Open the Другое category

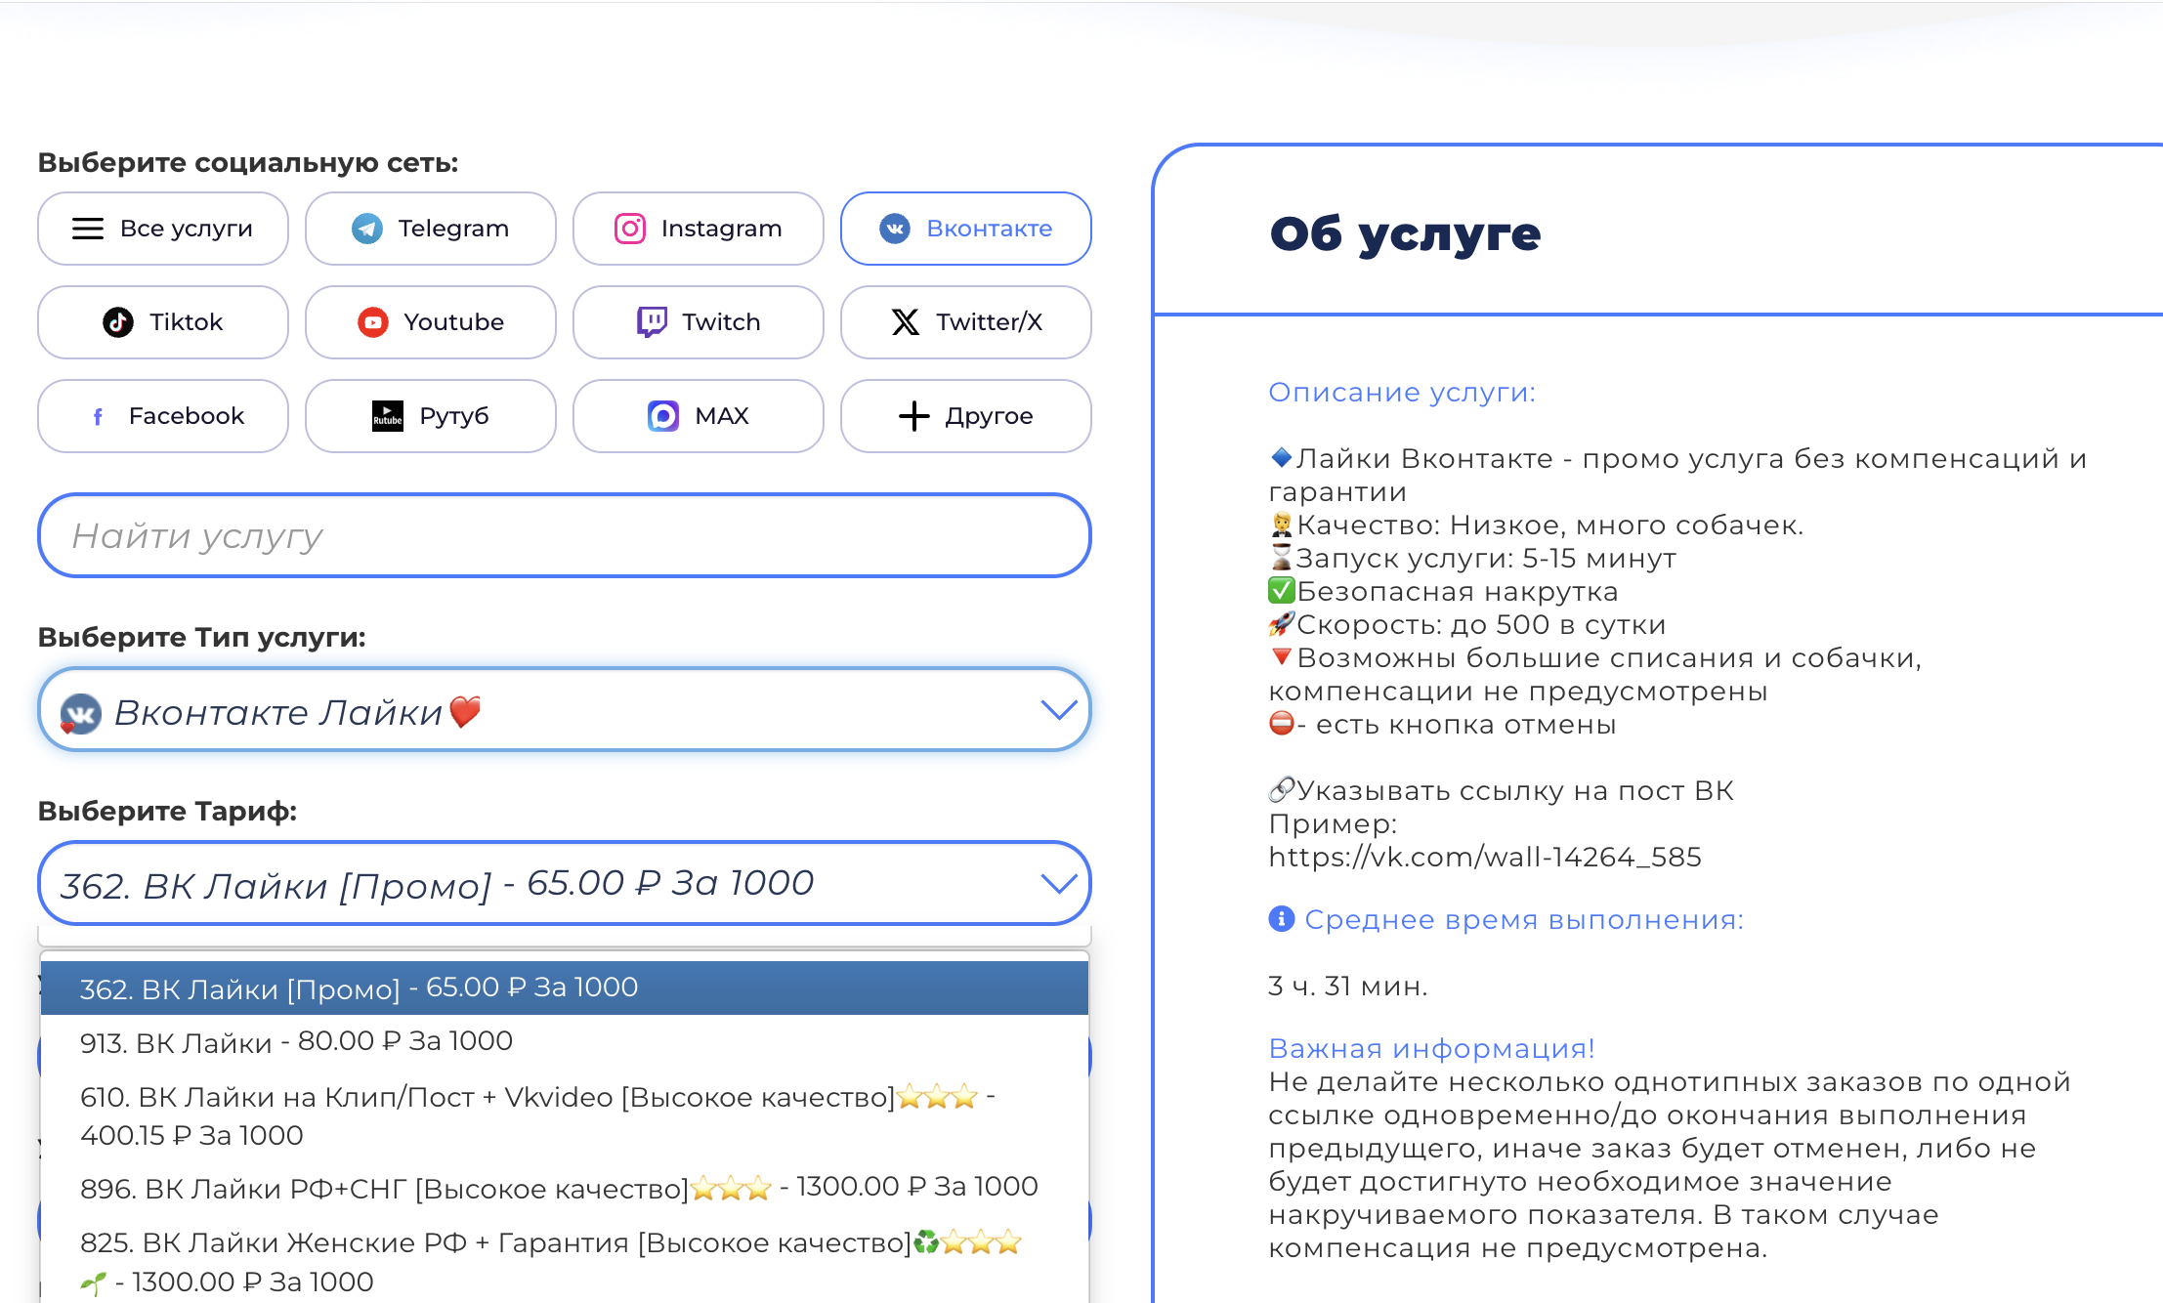[966, 416]
